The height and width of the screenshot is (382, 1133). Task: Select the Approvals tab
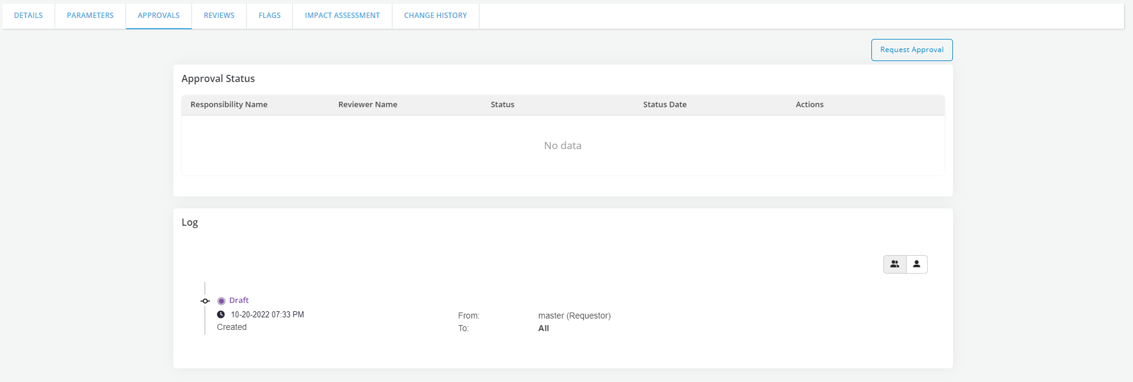[158, 16]
